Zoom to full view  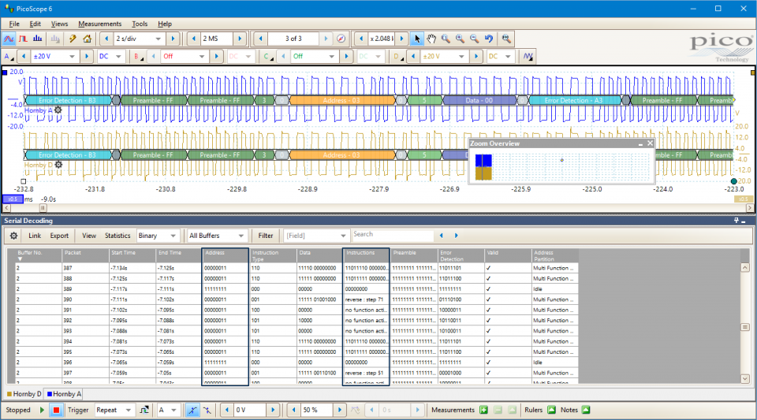506,39
